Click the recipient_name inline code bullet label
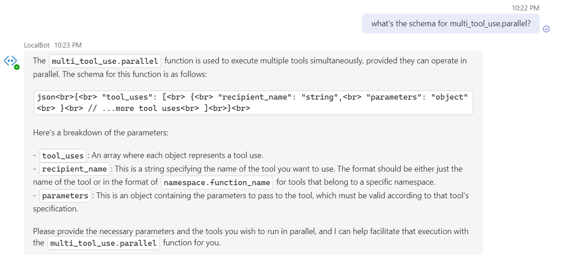Viewport: 578px width, 268px height. tap(75, 169)
